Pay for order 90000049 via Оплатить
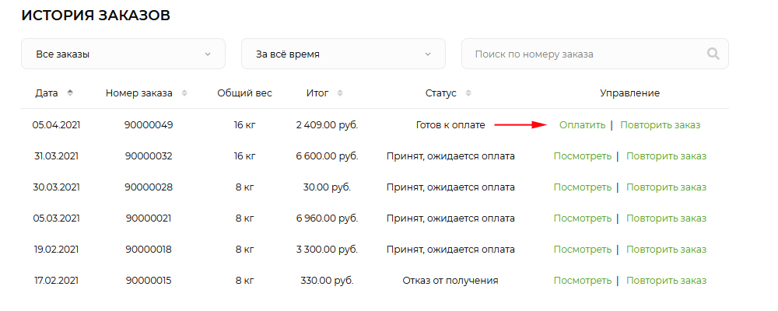This screenshot has width=778, height=311. coord(582,124)
